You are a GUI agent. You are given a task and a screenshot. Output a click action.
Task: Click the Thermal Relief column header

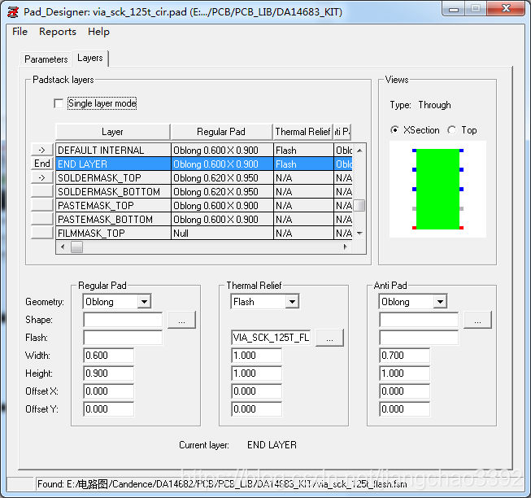click(302, 132)
